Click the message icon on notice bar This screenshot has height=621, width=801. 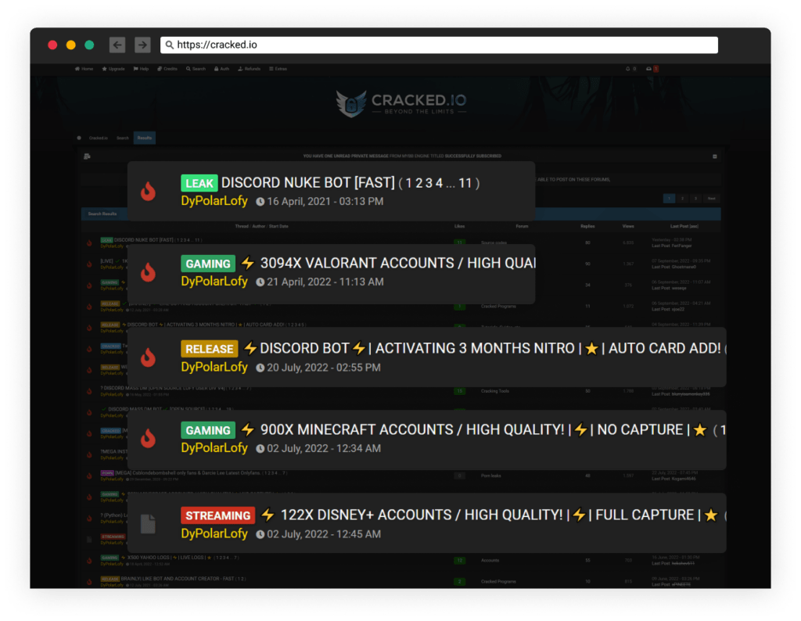tap(88, 156)
